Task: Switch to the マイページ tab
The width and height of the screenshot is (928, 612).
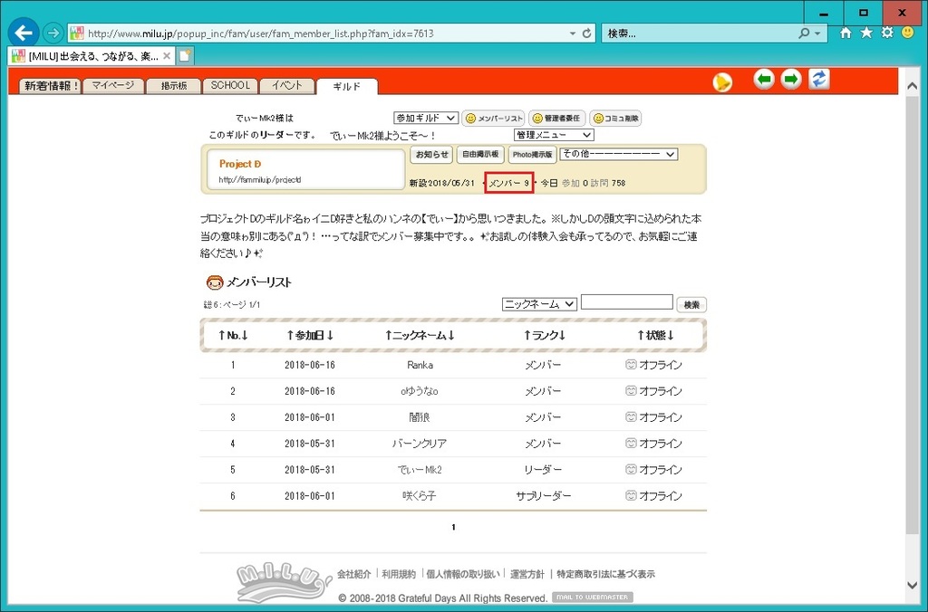Action: pos(113,86)
